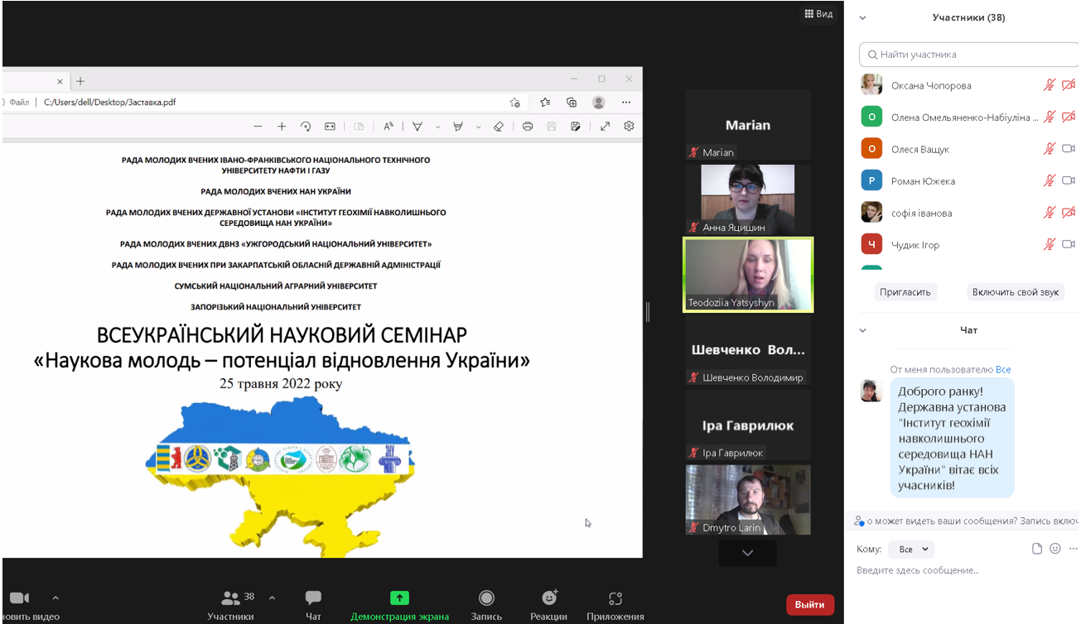The image size is (1081, 624).
Task: Open Приложения in the meeting toolbar
Action: tap(615, 603)
